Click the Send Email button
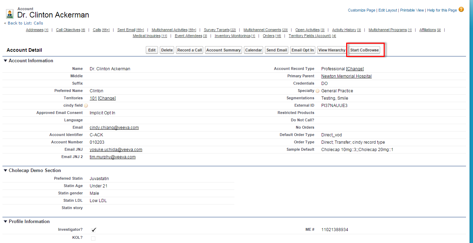Viewport: 473px width, 243px height. 276,50
